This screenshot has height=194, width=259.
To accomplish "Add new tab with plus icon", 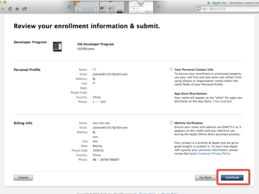I will pyautogui.click(x=158, y=7).
